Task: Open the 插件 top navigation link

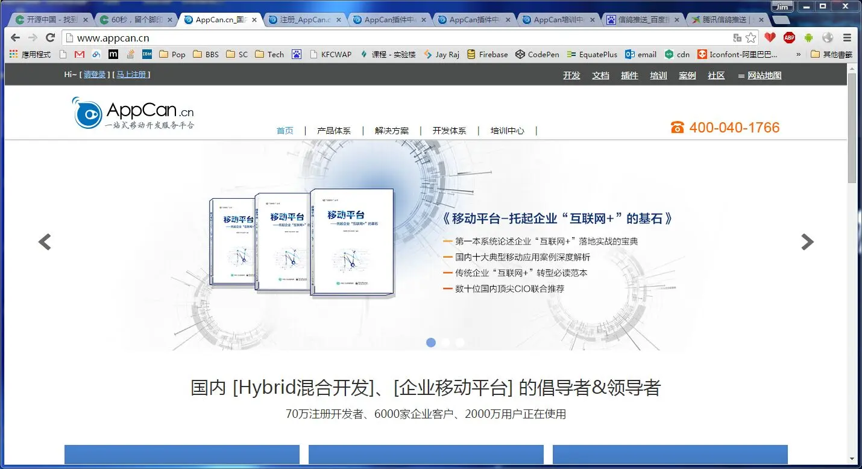Action: pos(629,75)
